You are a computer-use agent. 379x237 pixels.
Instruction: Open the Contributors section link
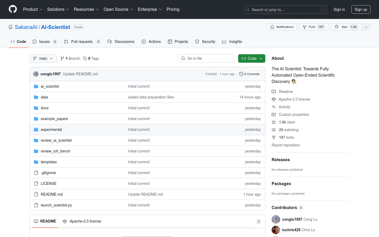(287, 208)
